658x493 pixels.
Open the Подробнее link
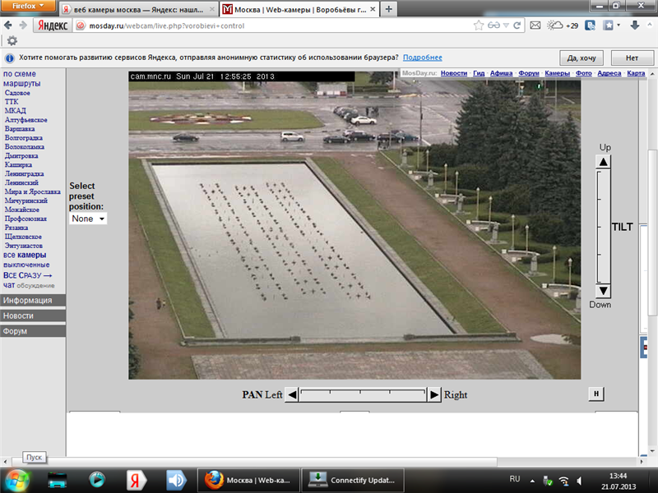[423, 58]
